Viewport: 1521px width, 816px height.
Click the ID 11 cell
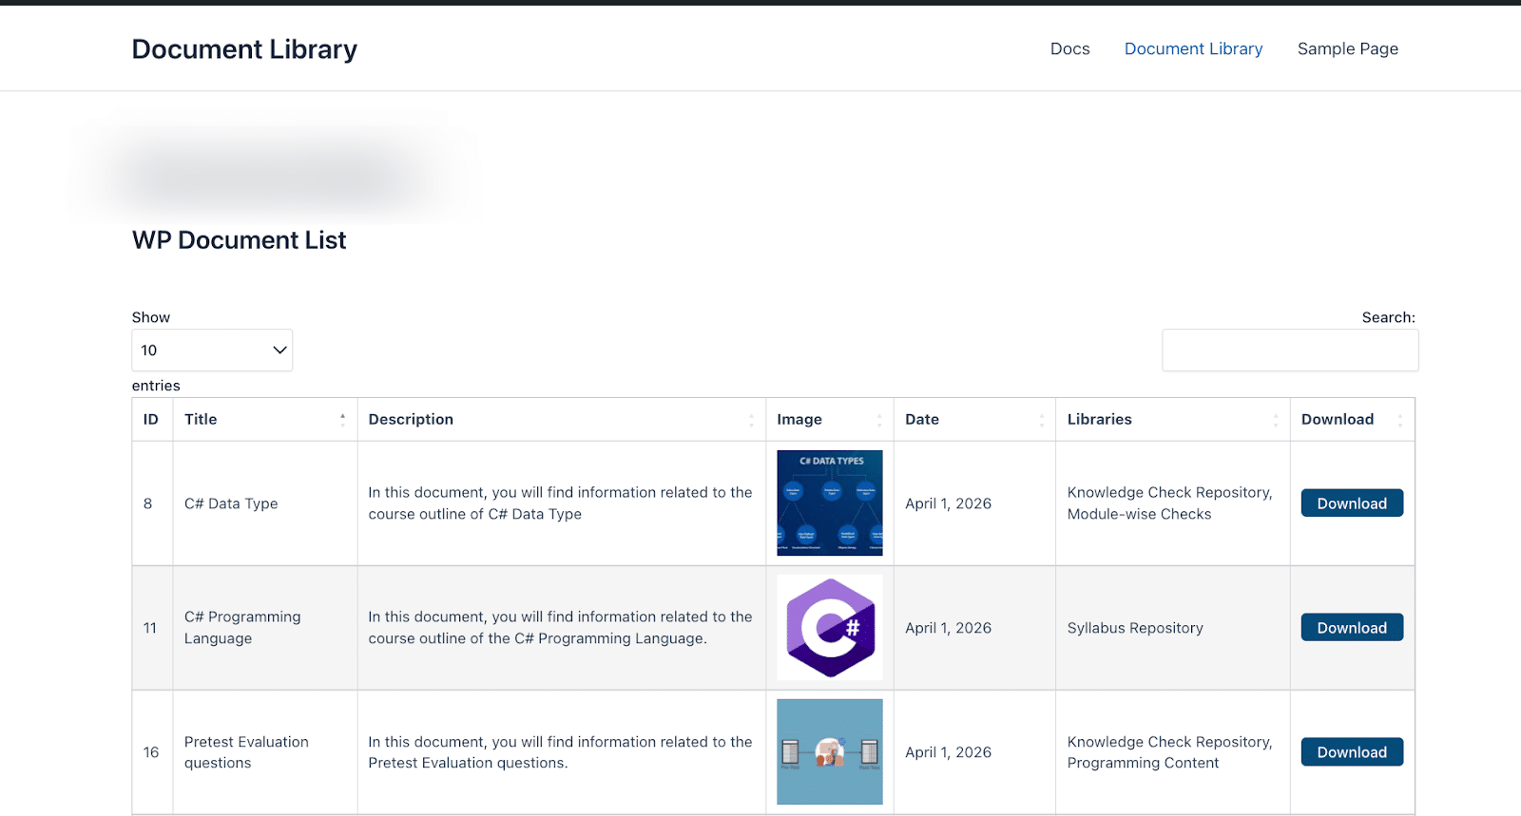click(152, 628)
